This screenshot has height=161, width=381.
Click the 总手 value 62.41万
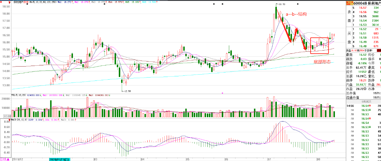[360, 68]
